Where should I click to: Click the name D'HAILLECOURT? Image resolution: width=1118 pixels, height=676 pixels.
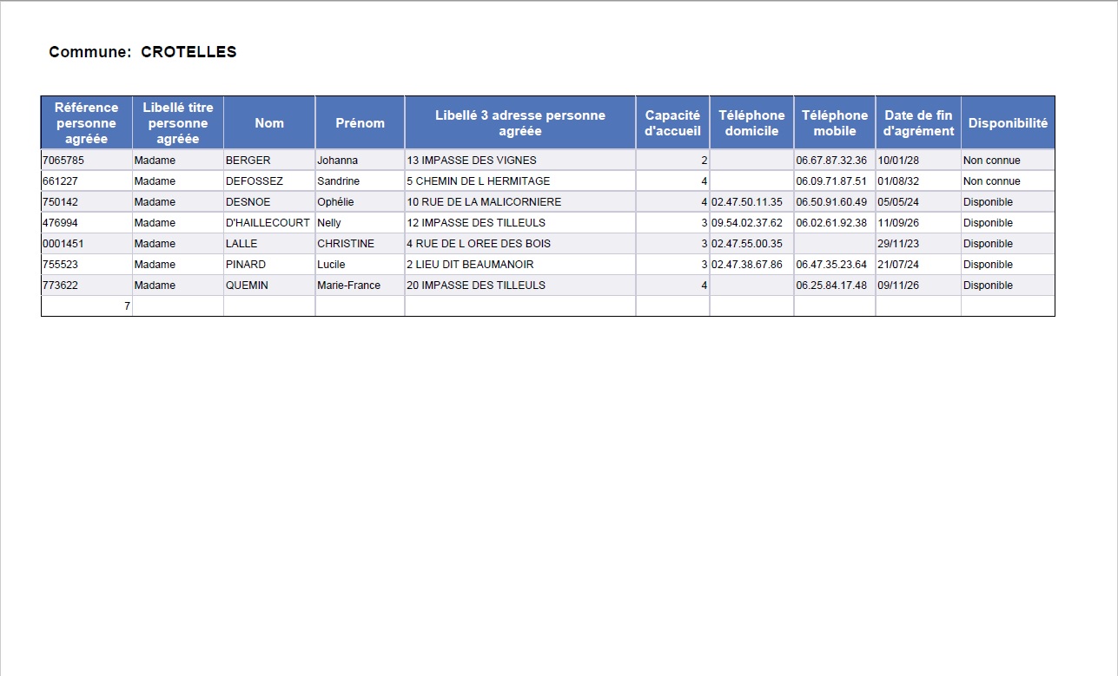pyautogui.click(x=268, y=223)
